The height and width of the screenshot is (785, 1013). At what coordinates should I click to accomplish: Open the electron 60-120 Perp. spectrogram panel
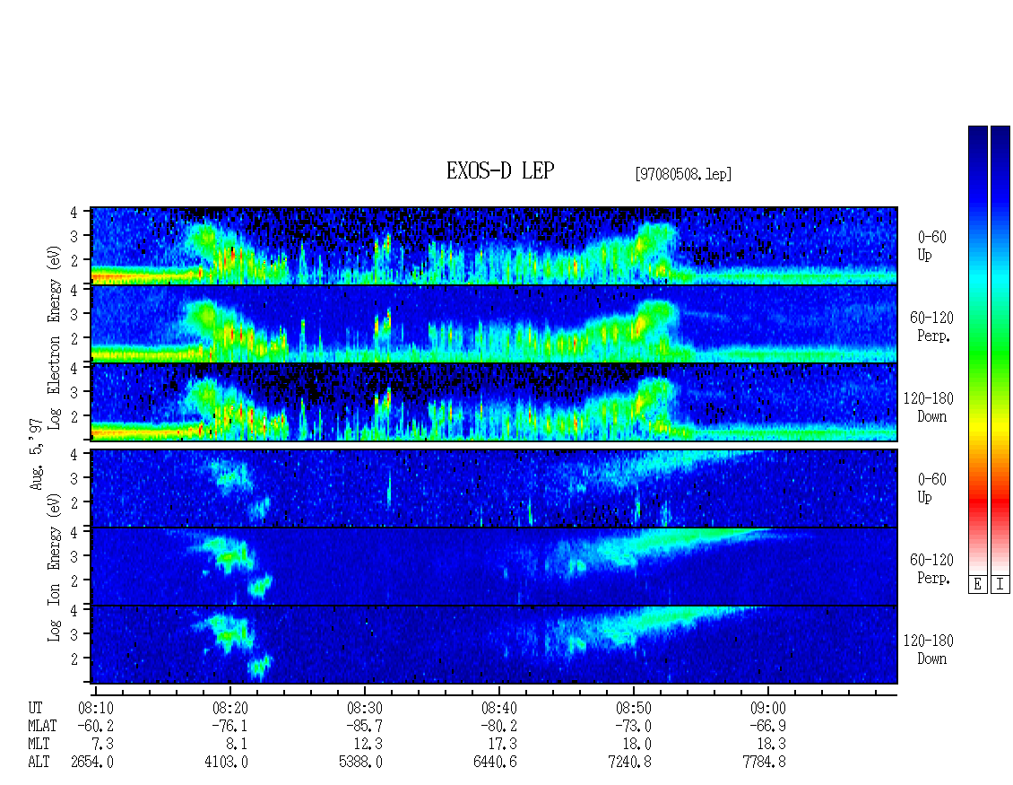pos(494,324)
